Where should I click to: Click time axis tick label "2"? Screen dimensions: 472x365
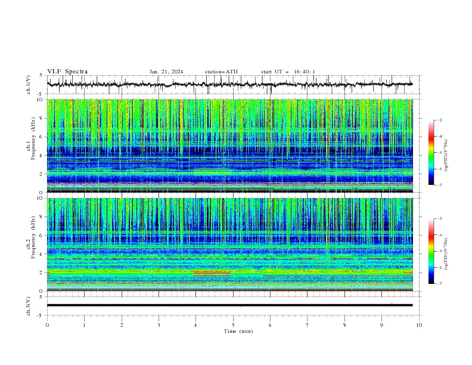122,325
